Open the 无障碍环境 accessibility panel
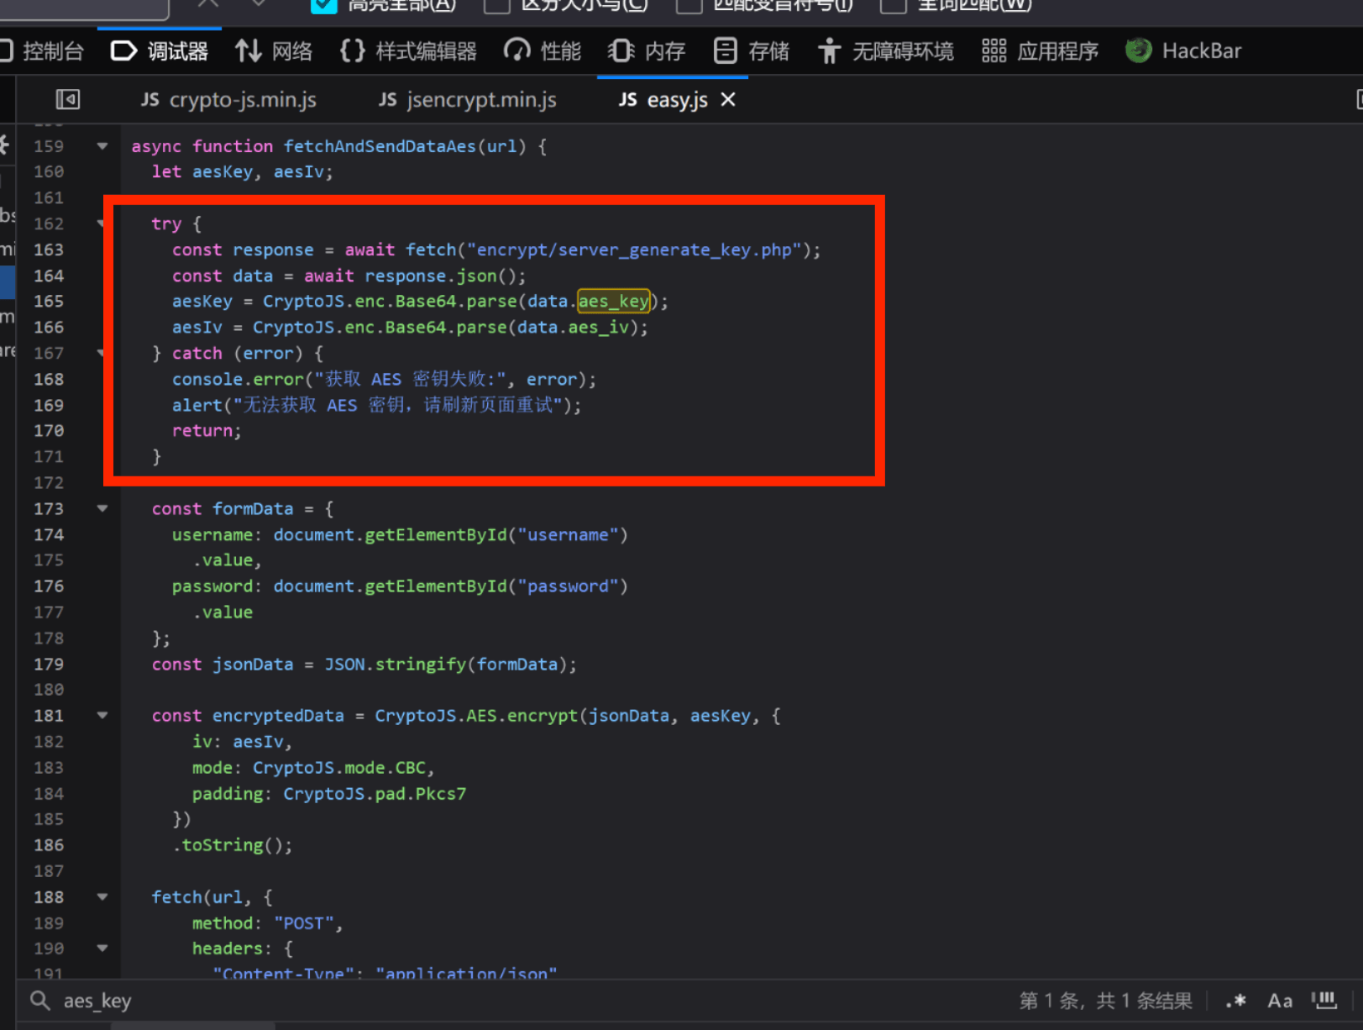1363x1030 pixels. (x=886, y=51)
